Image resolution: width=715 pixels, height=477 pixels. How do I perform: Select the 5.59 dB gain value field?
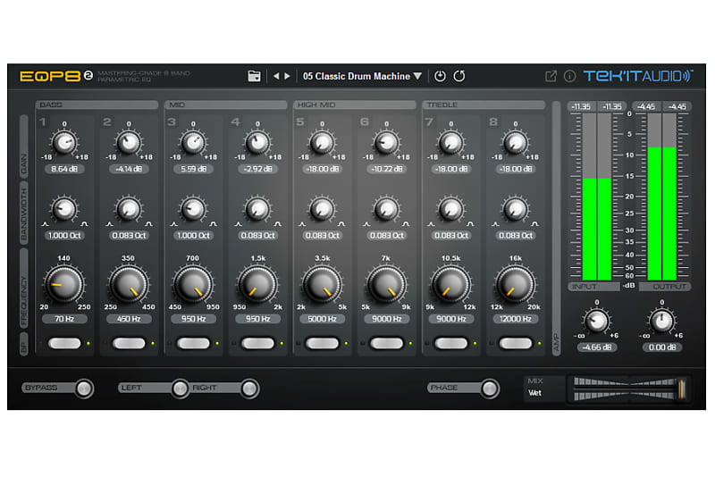[193, 169]
